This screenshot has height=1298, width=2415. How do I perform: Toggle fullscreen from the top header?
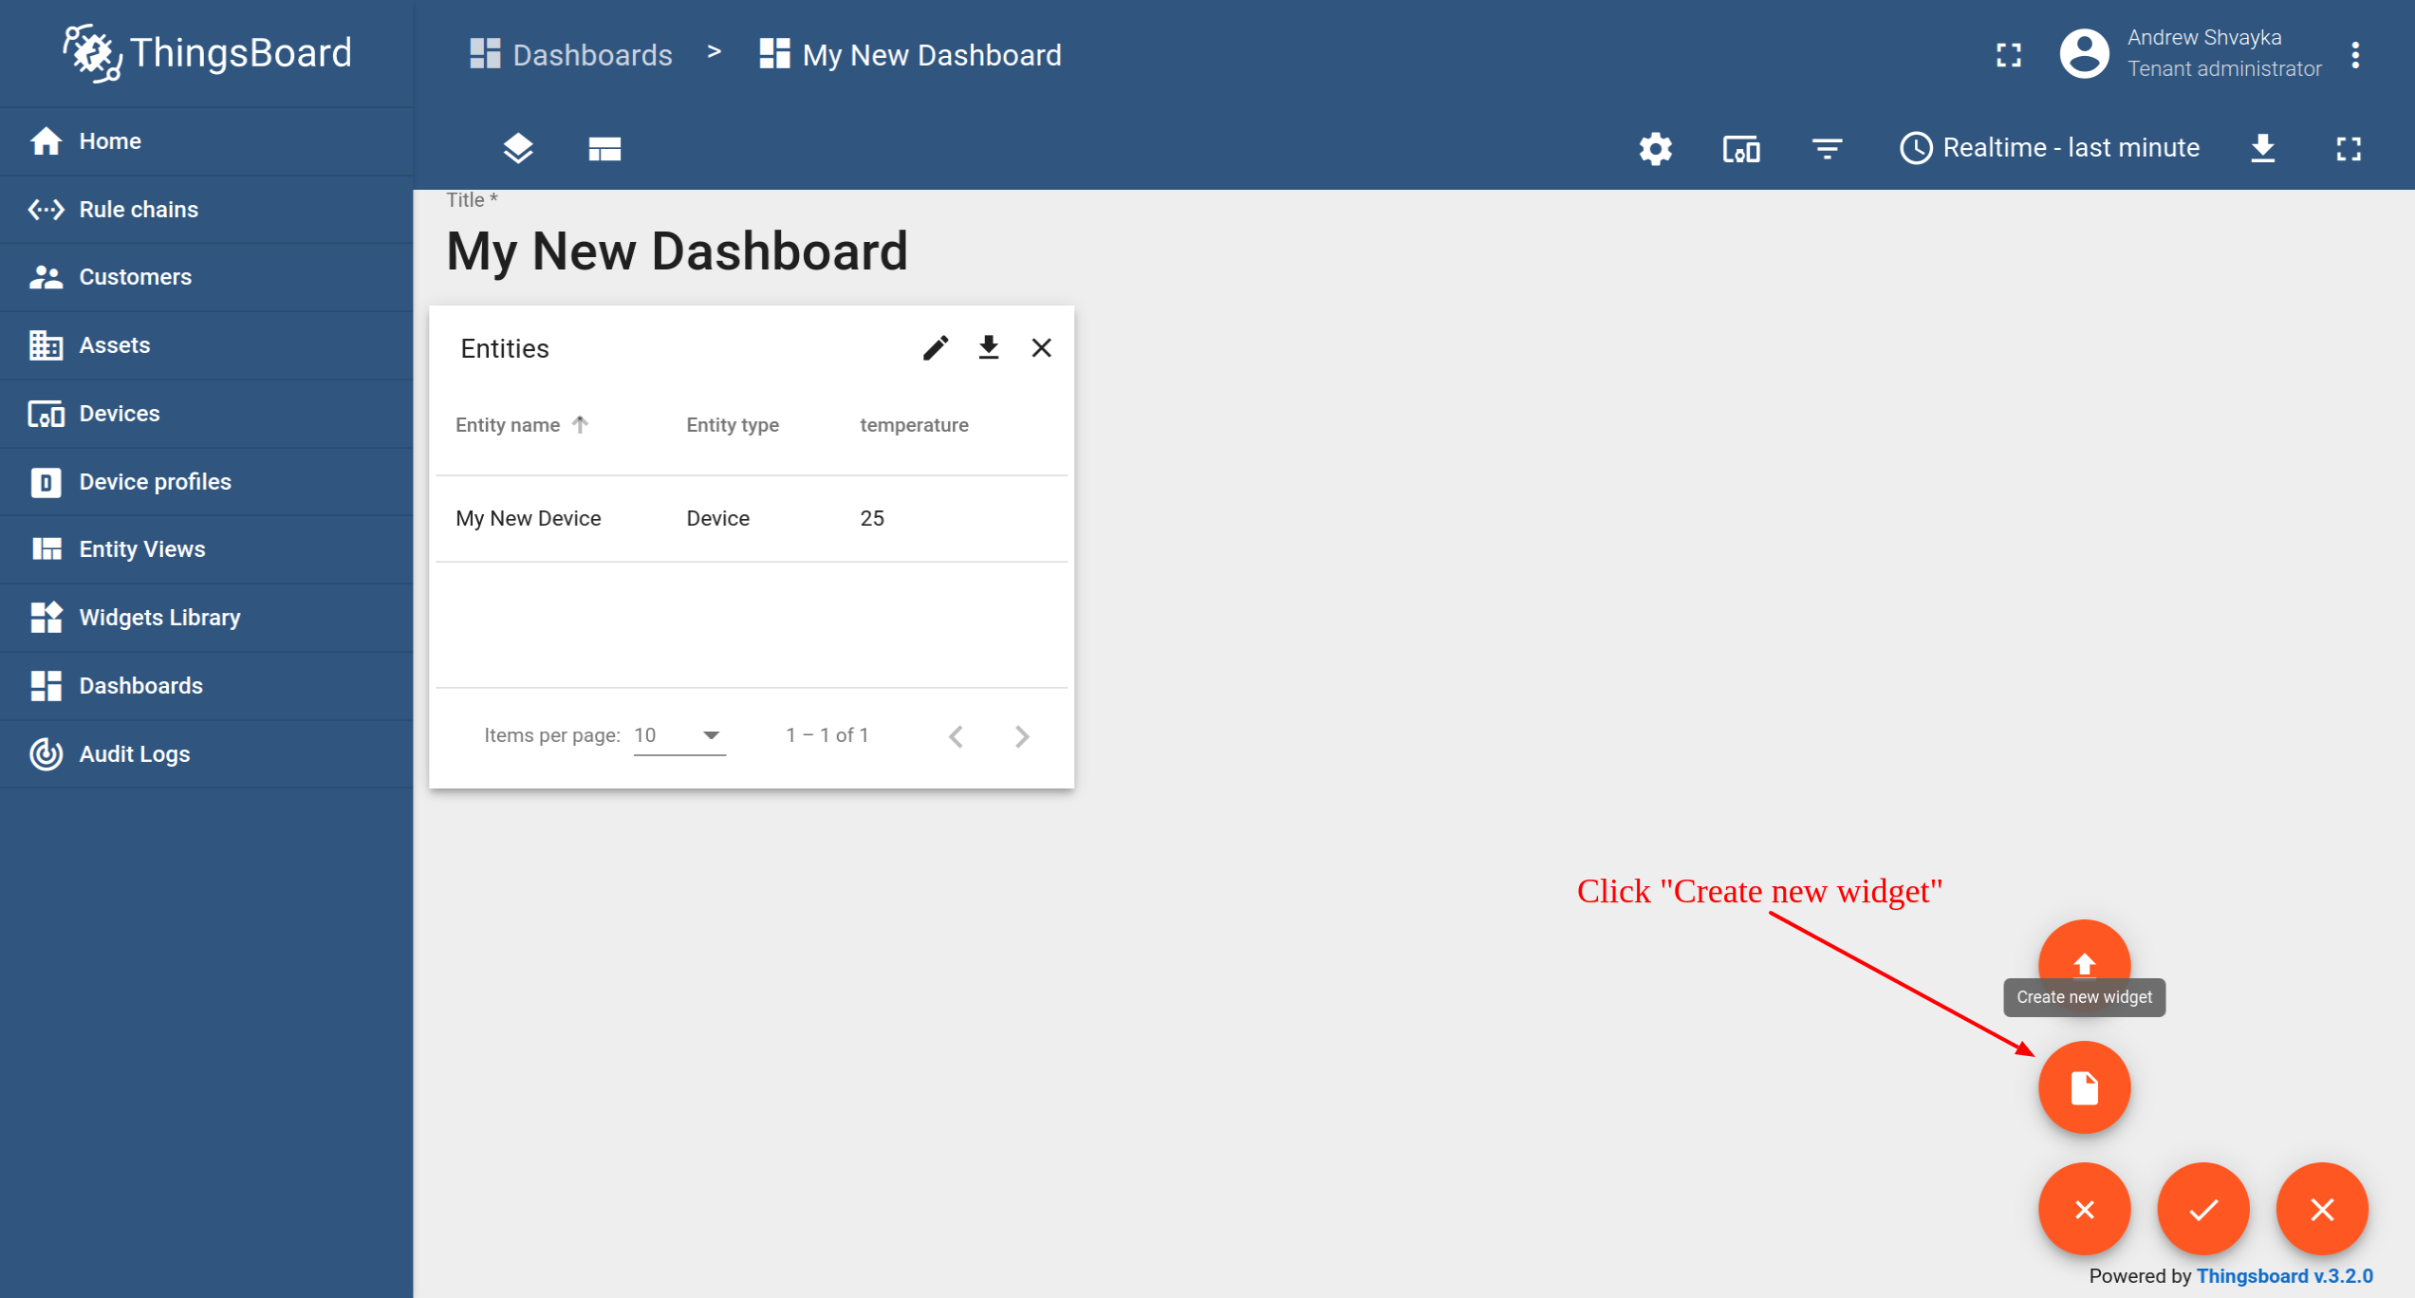tap(2008, 55)
